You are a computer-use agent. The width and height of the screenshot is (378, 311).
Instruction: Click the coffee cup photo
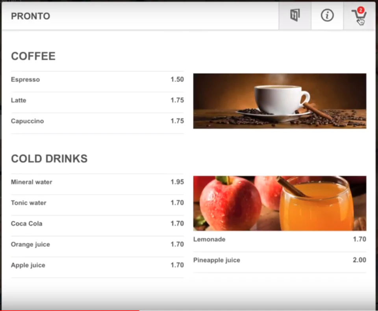pyautogui.click(x=280, y=101)
